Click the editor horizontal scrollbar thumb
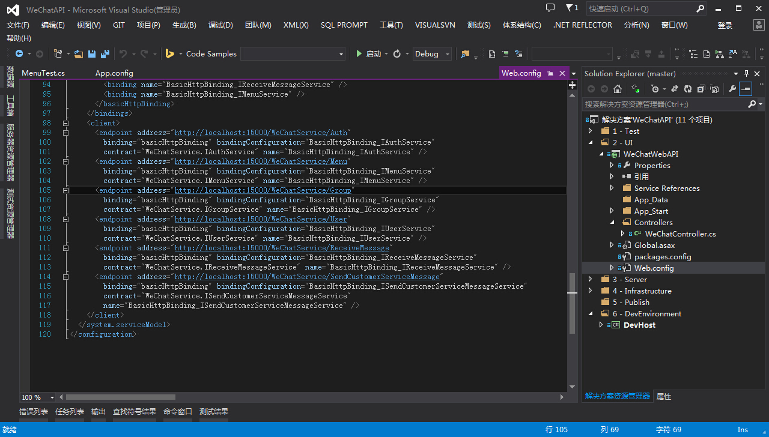This screenshot has width=769, height=437. (x=120, y=397)
